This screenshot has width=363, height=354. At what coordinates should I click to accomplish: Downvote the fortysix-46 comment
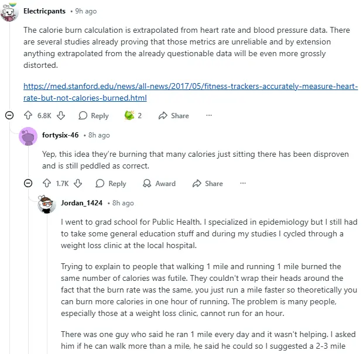tap(80, 184)
